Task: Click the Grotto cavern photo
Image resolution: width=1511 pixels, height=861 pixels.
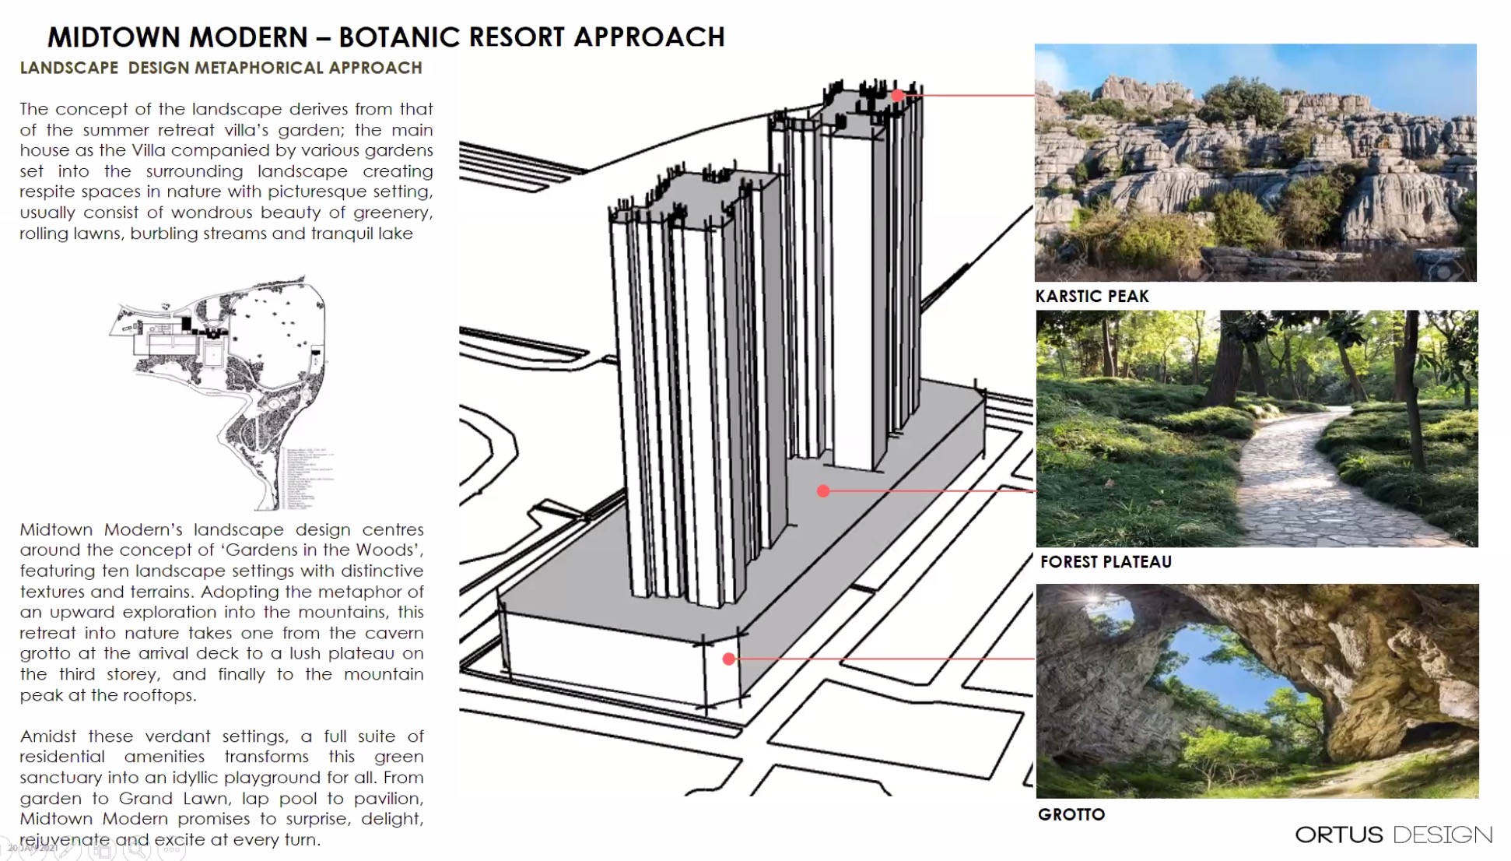Action: [x=1257, y=691]
